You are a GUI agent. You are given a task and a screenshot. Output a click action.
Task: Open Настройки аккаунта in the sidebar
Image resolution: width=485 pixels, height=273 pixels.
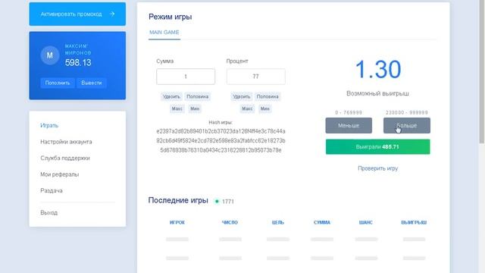pos(66,142)
